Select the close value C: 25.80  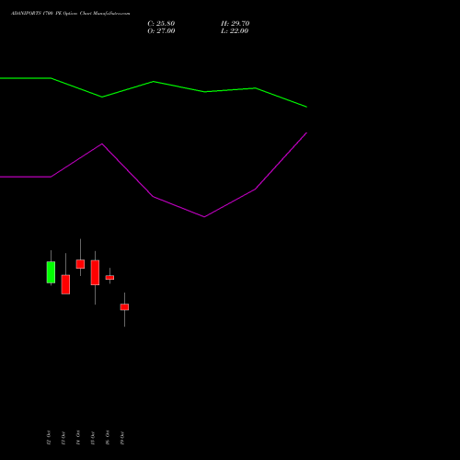(x=161, y=24)
